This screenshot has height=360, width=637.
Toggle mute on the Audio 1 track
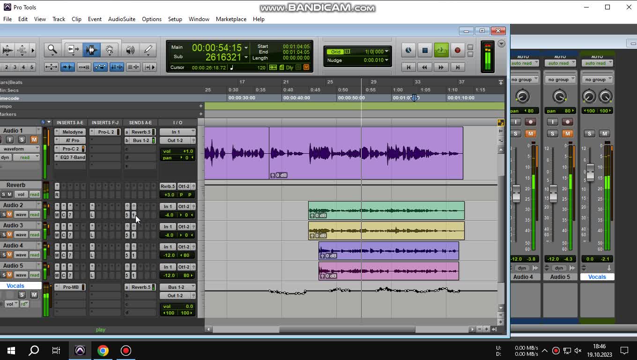(x=34, y=140)
